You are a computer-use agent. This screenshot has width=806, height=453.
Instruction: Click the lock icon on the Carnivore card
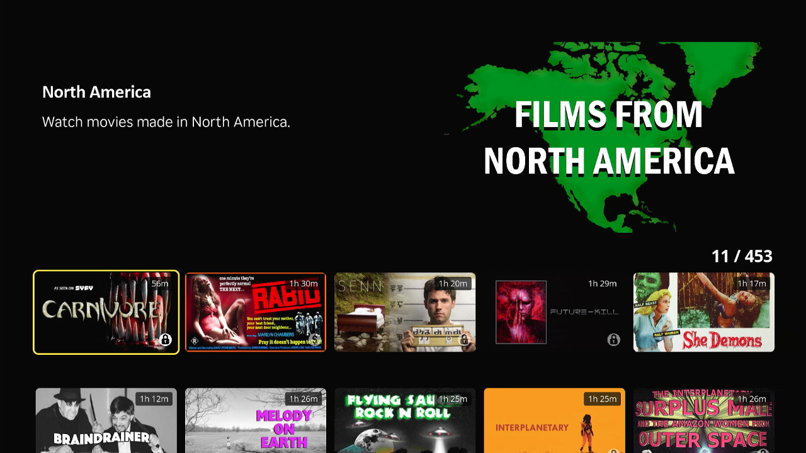166,340
